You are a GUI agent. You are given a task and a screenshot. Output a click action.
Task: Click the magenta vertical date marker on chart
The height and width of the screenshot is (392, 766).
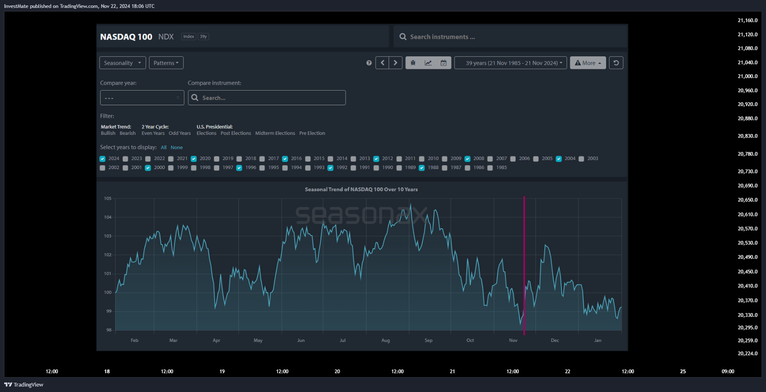pos(524,266)
